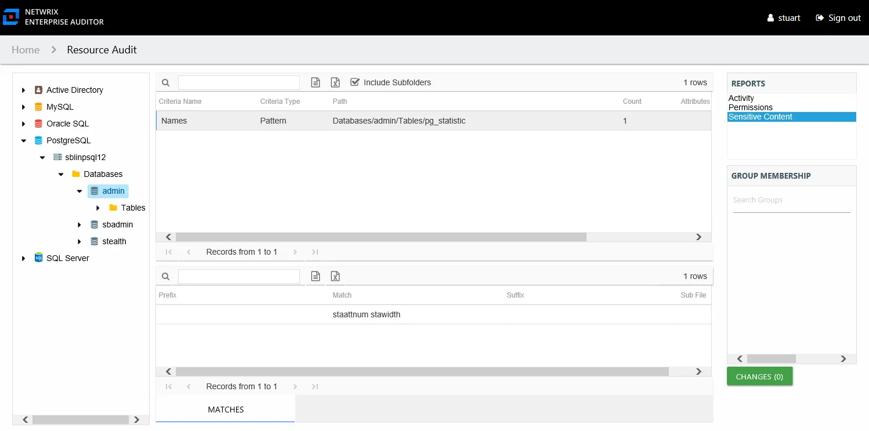This screenshot has height=431, width=869.
Task: Collapse the Databases folder node
Action: point(61,174)
